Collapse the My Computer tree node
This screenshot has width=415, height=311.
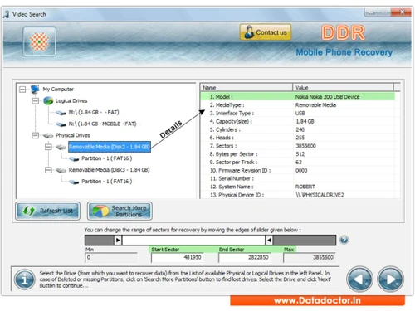click(x=22, y=90)
